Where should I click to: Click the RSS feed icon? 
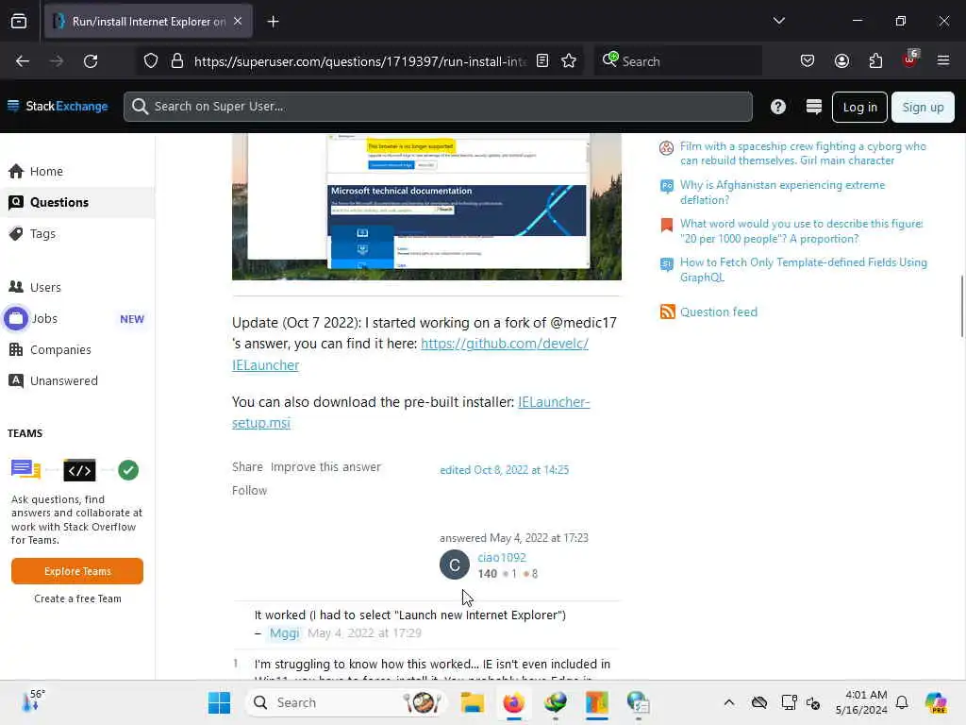pyautogui.click(x=667, y=312)
